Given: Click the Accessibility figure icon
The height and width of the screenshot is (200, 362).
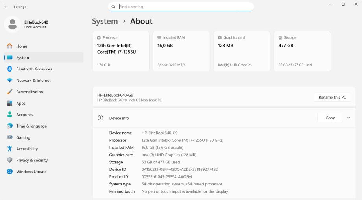Looking at the screenshot, I should pos(10,149).
